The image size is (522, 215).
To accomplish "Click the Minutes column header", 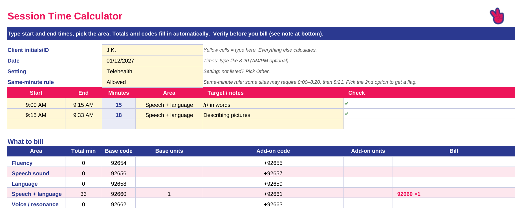I will 119,93.
